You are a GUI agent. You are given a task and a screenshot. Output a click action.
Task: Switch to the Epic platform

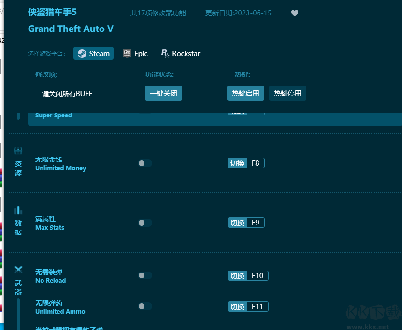135,53
